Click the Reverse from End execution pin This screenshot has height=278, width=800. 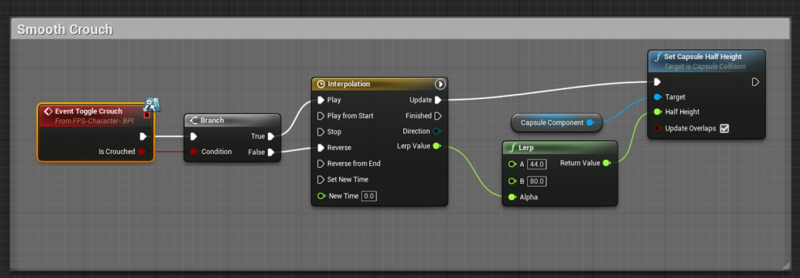point(321,164)
